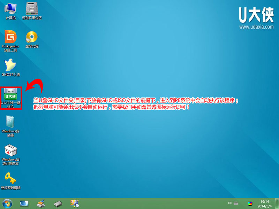The height and width of the screenshot is (209, 279).
Task: Click the Start button
Action: (7, 204)
